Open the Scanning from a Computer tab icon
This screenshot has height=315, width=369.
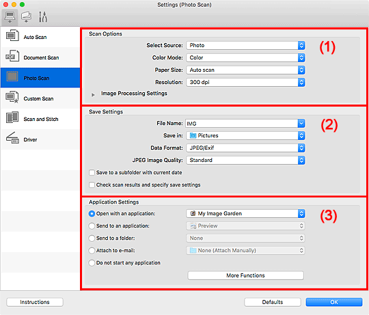(x=10, y=17)
